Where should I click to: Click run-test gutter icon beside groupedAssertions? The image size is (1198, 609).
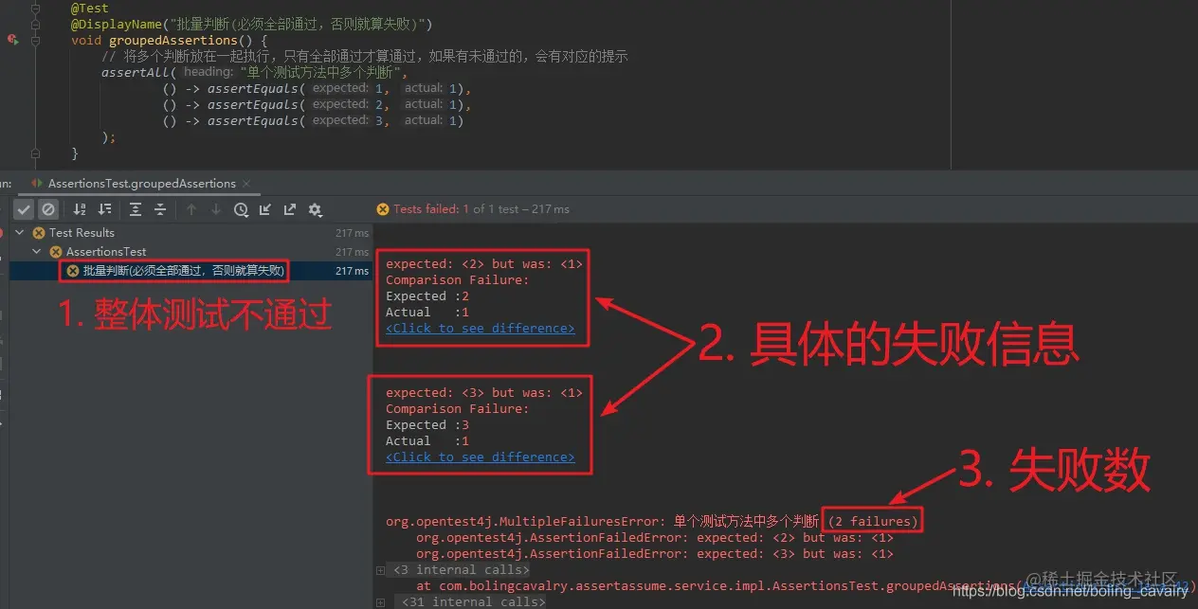[11, 40]
